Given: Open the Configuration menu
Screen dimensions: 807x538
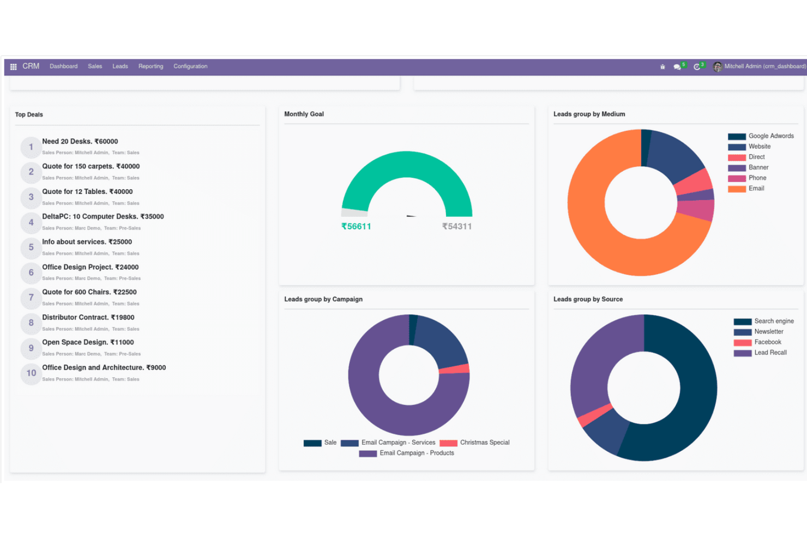Looking at the screenshot, I should (x=190, y=67).
